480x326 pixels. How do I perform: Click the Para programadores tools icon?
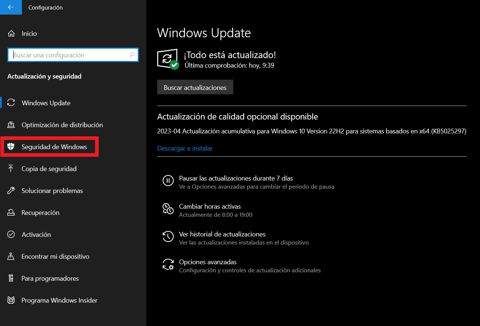pyautogui.click(x=11, y=278)
